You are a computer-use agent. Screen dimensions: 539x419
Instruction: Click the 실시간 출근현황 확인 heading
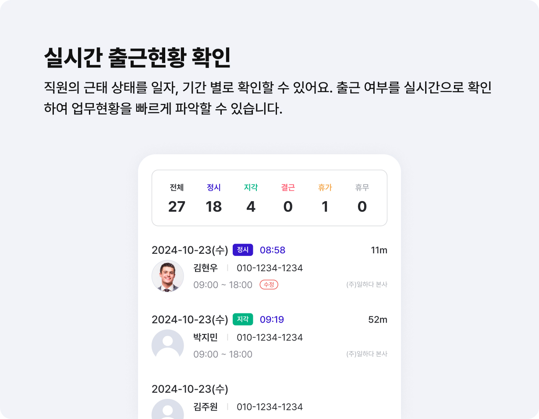point(137,58)
